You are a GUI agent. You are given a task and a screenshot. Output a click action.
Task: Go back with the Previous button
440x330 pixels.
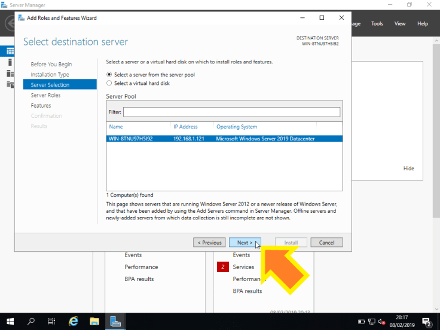tap(209, 243)
